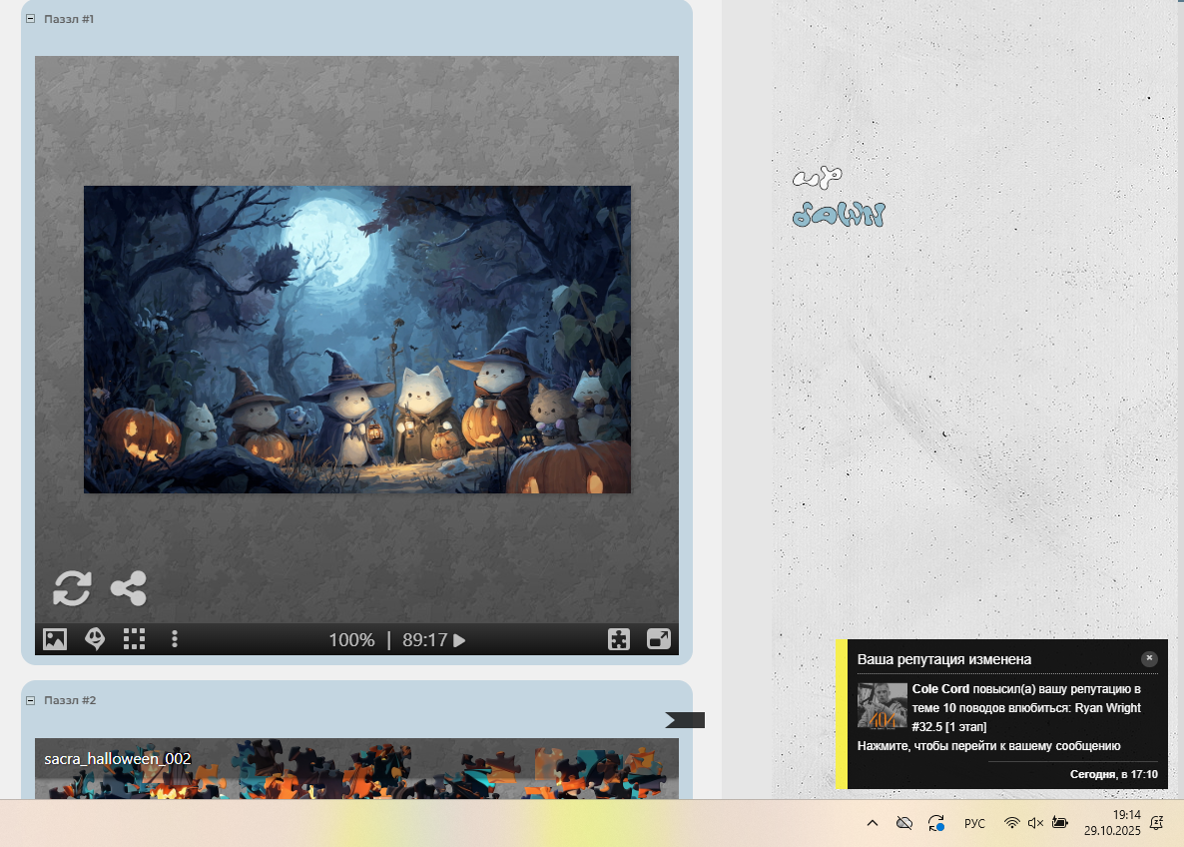This screenshot has width=1184, height=847.
Task: Click the share icon on puzzle
Action: coord(129,588)
